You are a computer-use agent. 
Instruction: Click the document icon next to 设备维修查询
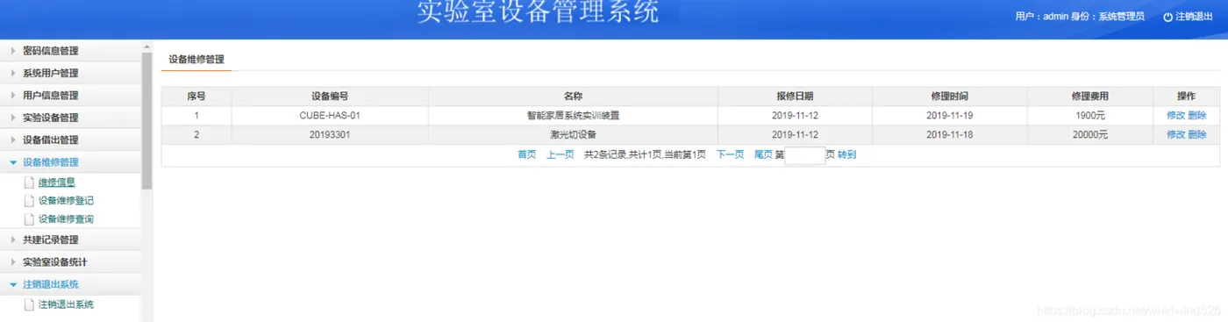[x=29, y=219]
